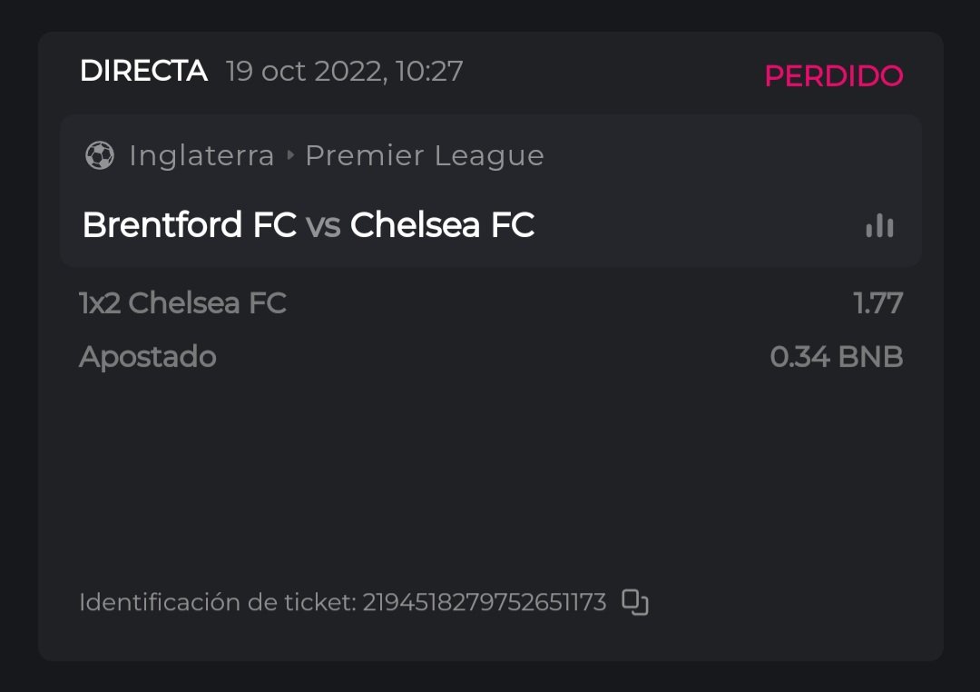Click empty area below Apostado row
Image resolution: width=980 pixels, height=692 pixels.
[490, 472]
